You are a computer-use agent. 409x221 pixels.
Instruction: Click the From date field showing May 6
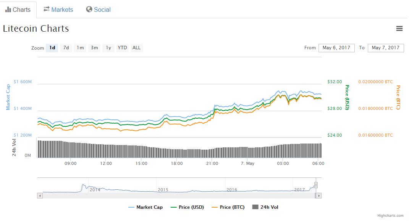[336, 48]
